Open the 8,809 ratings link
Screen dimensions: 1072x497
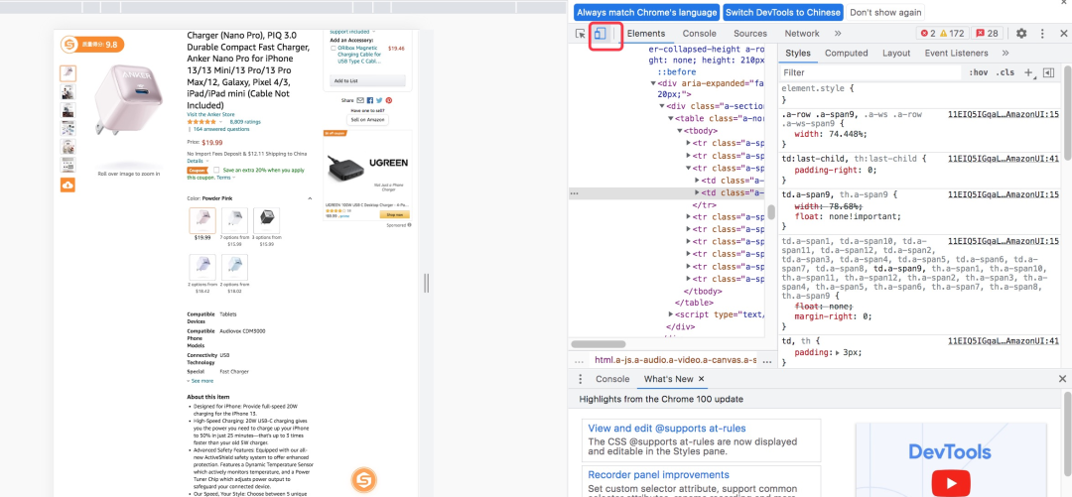245,122
